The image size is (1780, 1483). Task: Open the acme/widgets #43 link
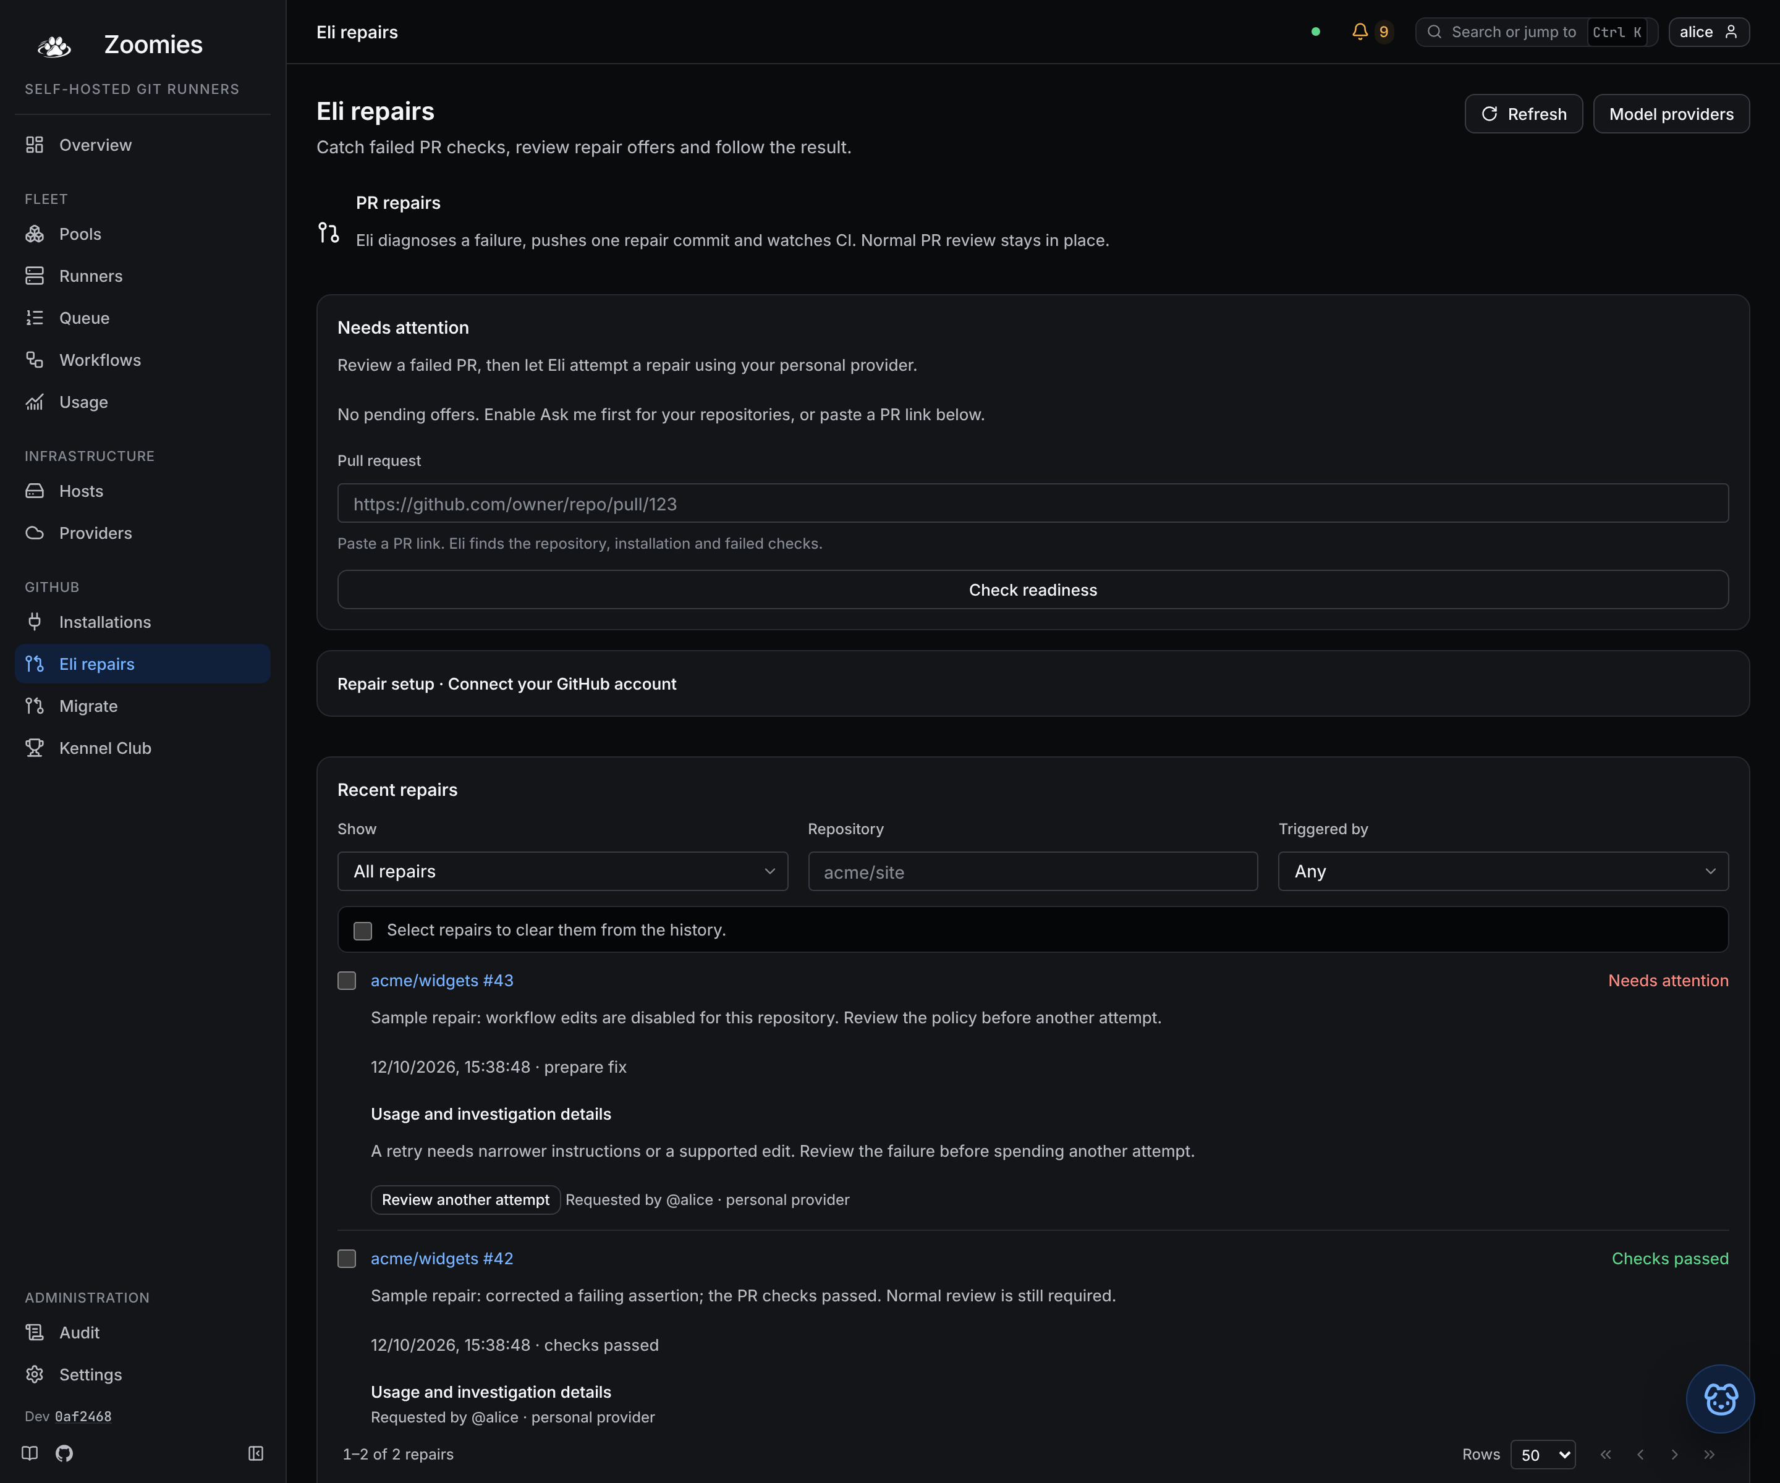[442, 981]
